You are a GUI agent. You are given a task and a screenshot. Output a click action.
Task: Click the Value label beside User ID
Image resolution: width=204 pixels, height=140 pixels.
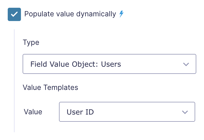[x=33, y=112]
